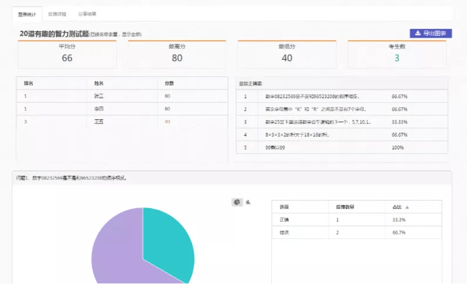
Task: Click the 已按名称去重 display note
Action: (115, 35)
